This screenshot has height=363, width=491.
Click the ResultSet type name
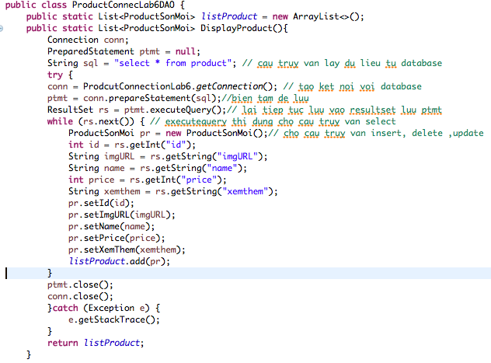coord(70,110)
